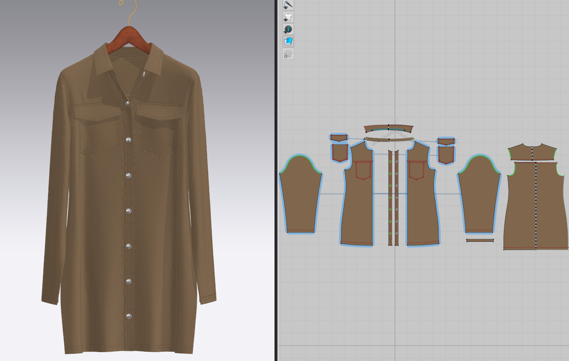Select the right loose pocket pattern piece
The image size is (569, 361).
(446, 155)
